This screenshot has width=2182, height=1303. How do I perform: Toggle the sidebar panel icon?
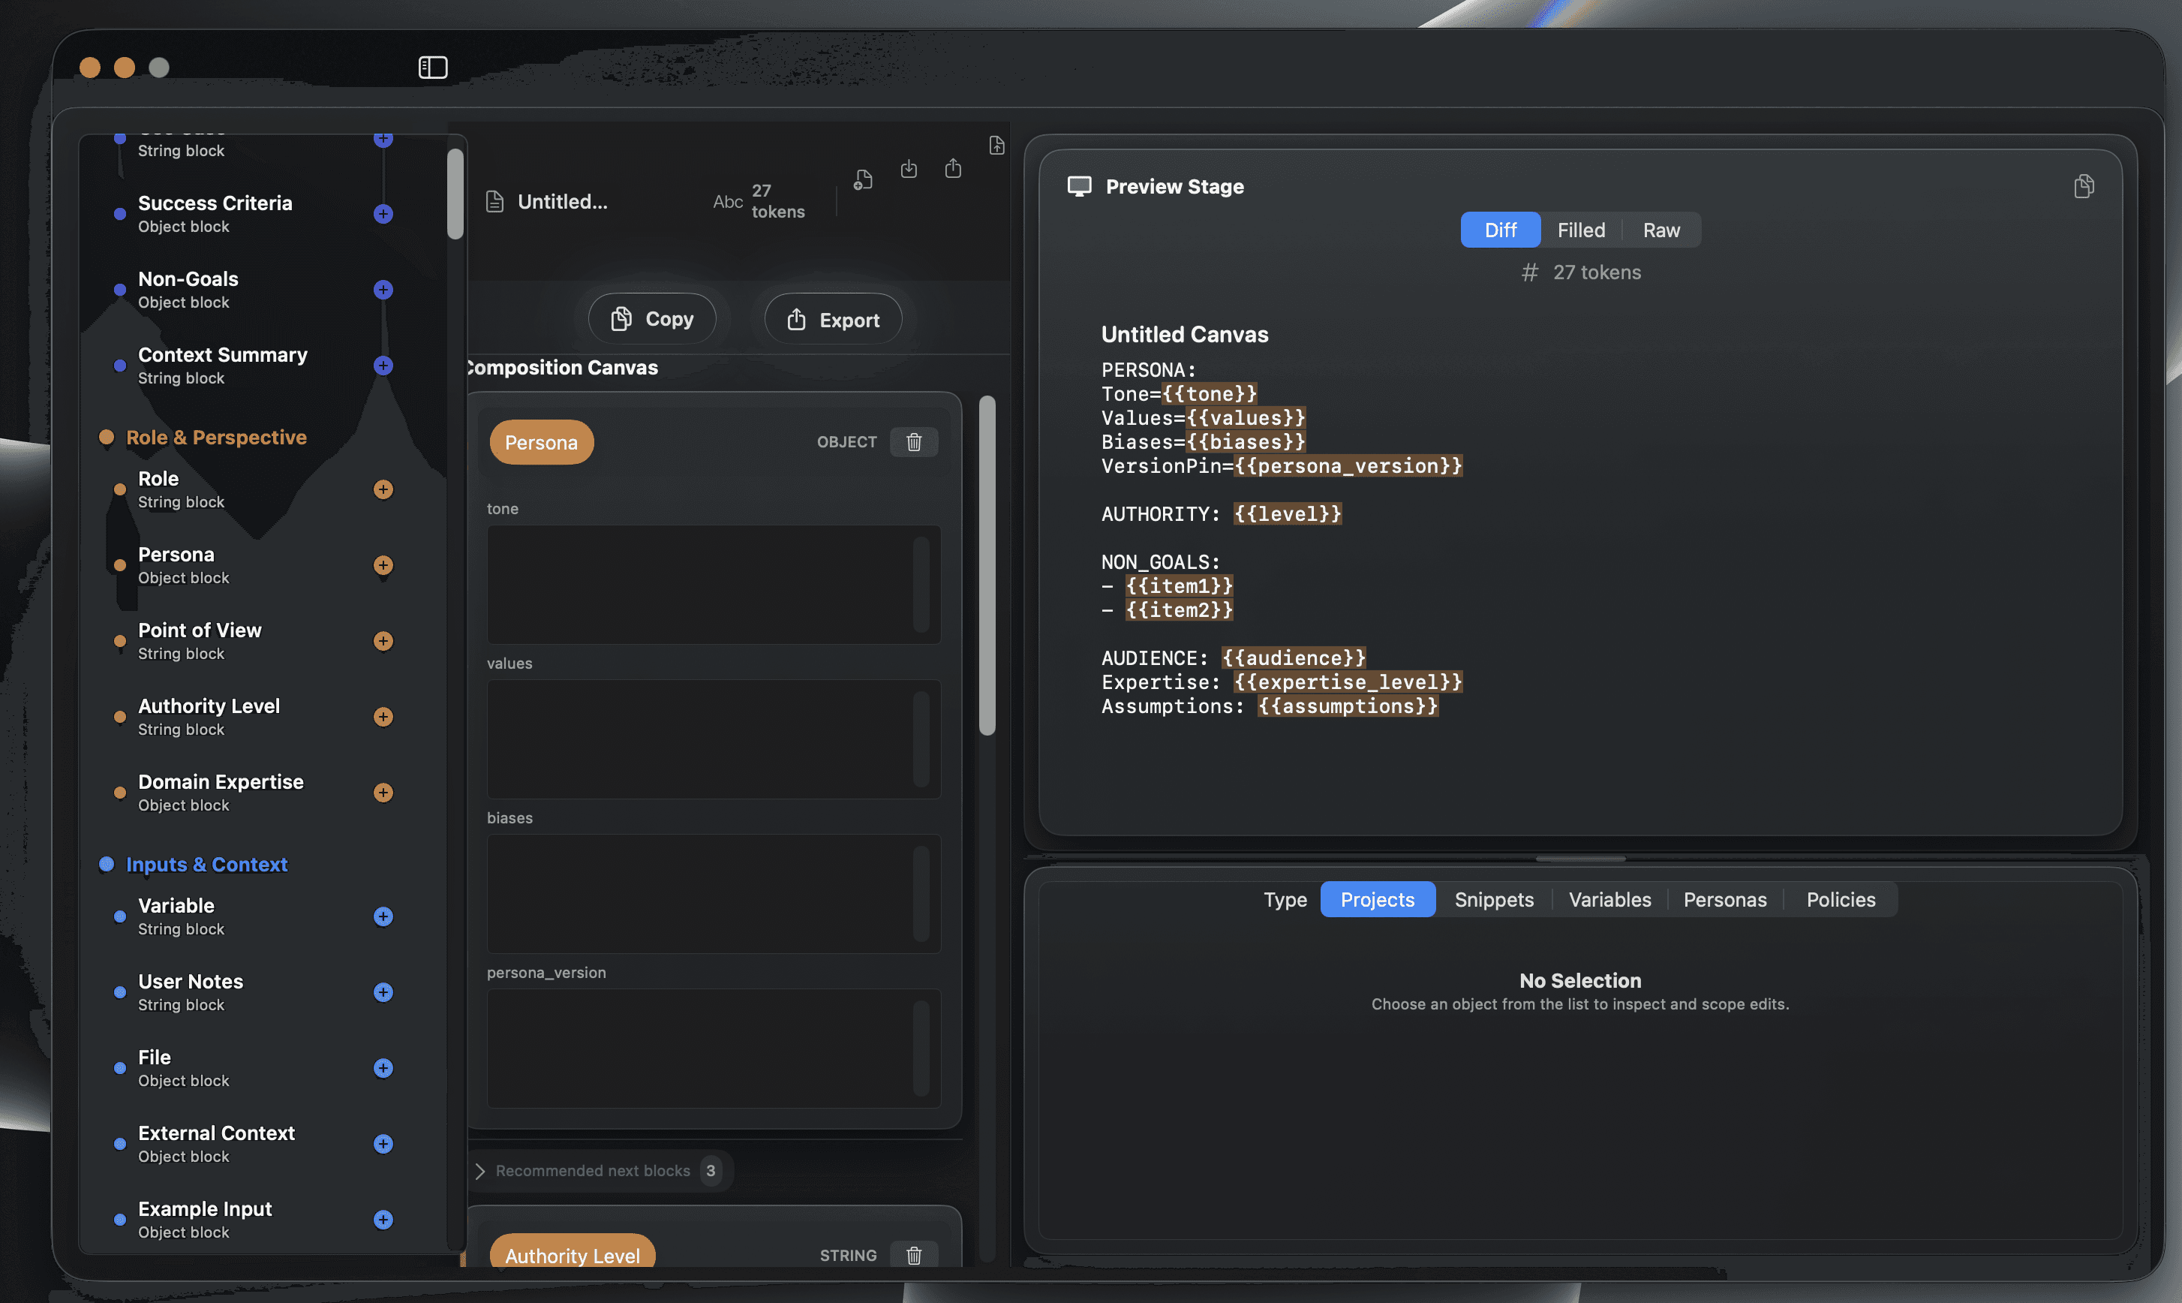point(433,68)
